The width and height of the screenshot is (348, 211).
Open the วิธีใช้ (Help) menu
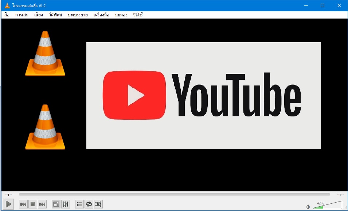pyautogui.click(x=138, y=15)
